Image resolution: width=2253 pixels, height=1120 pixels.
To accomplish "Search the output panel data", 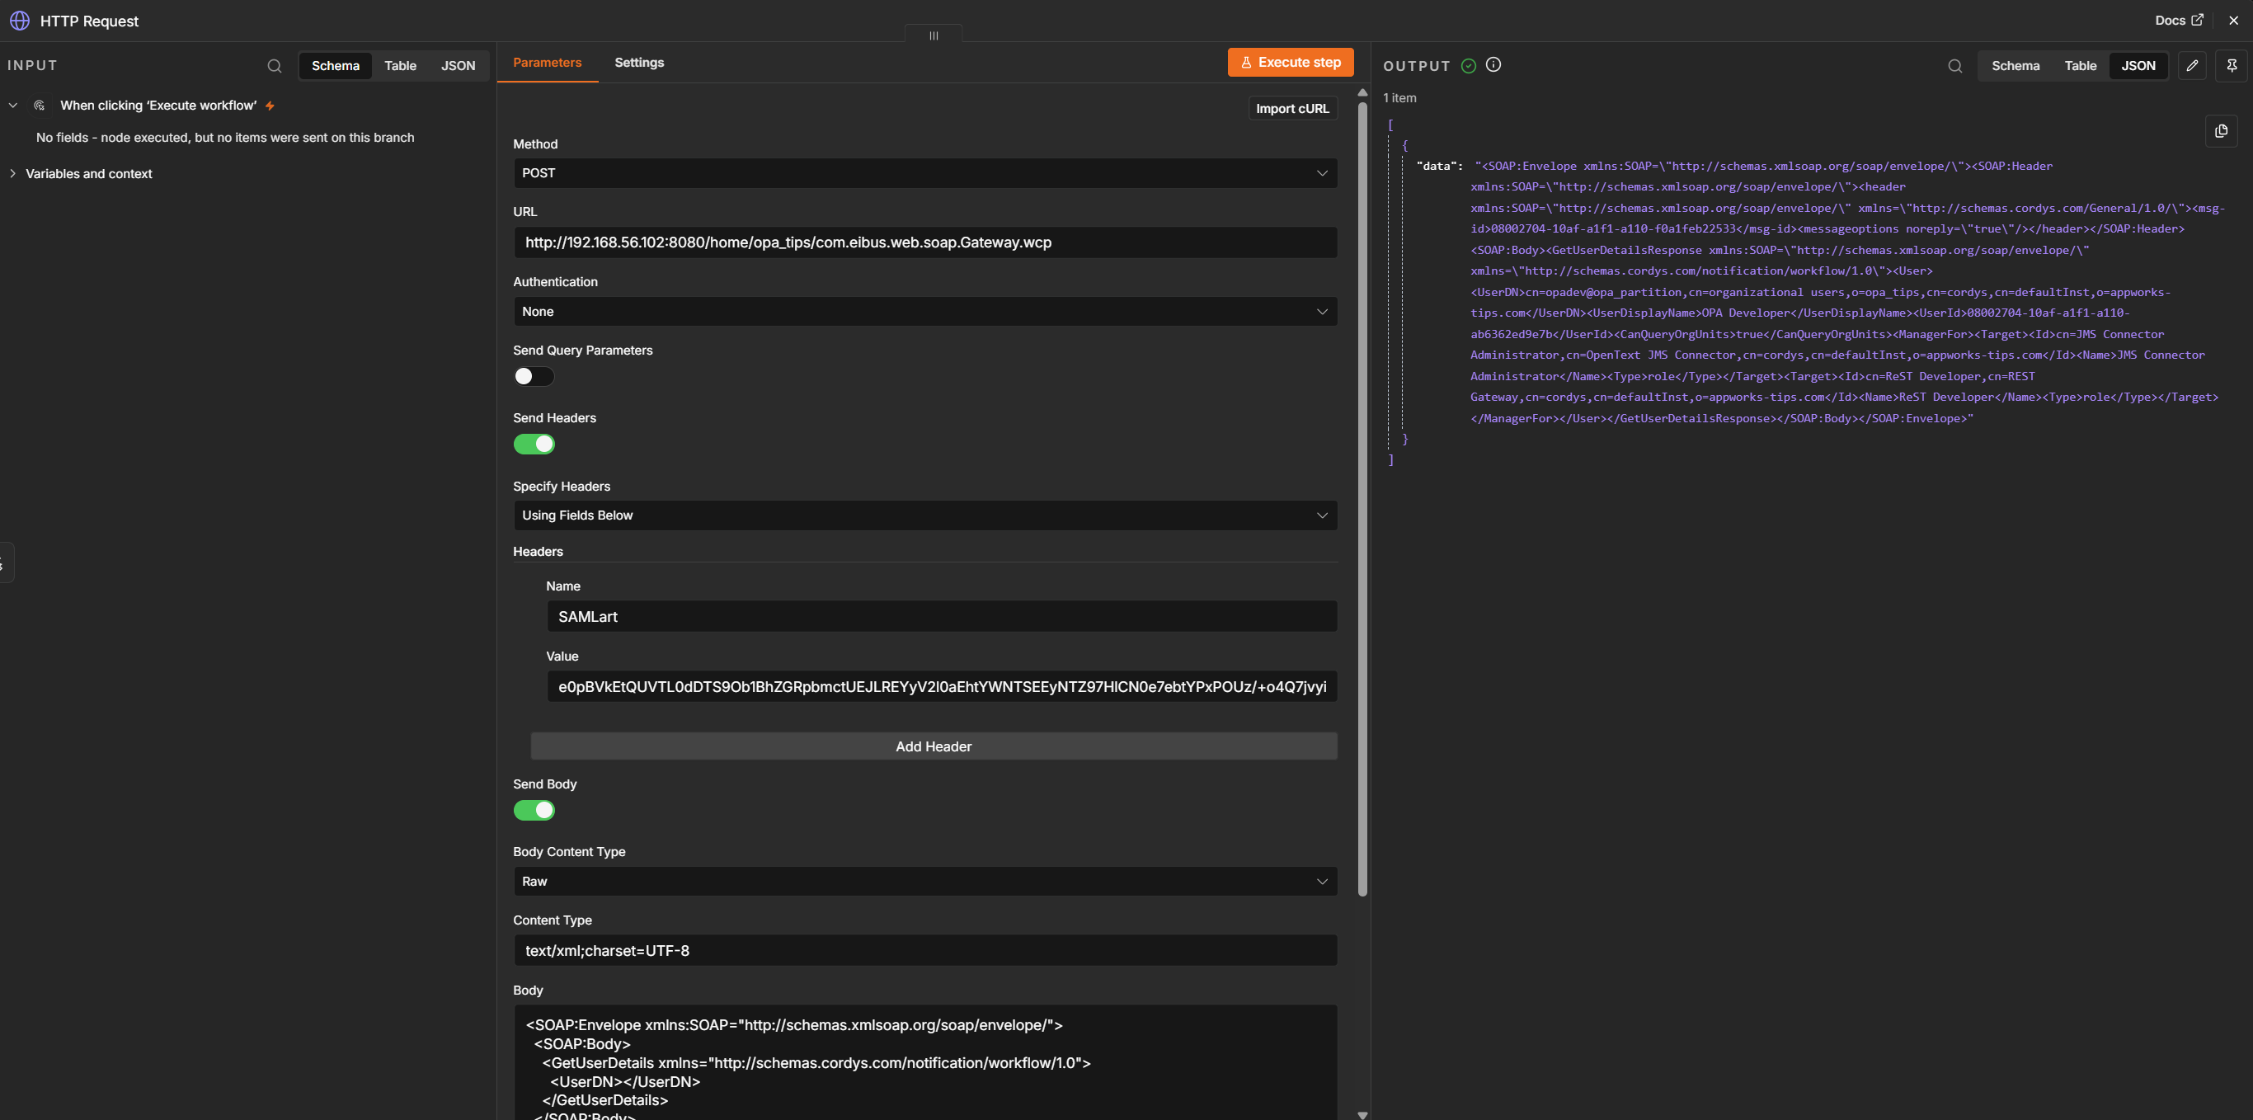I will tap(1954, 66).
